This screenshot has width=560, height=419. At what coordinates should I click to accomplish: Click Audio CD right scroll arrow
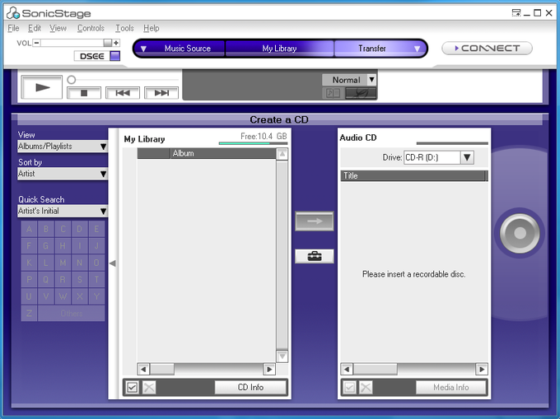pos(482,369)
